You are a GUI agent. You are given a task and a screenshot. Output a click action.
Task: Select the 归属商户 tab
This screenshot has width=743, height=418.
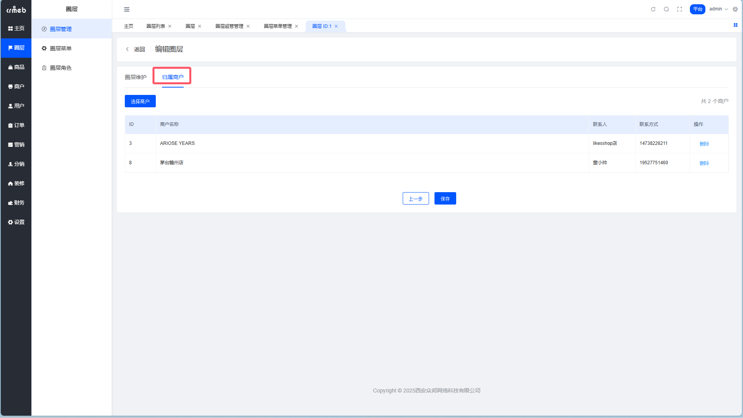(172, 77)
